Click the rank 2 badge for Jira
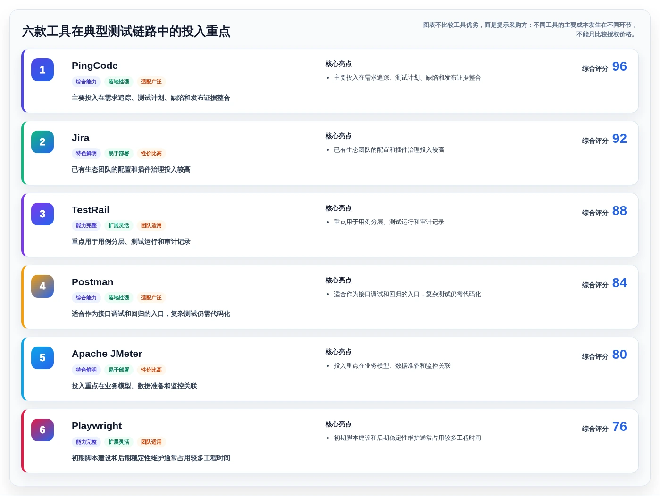Screen dimensions: 660x496 pos(42,142)
